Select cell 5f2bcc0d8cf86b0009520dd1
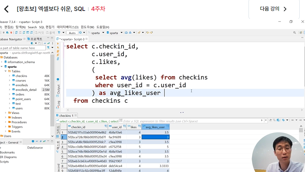 pyautogui.click(x=87, y=147)
